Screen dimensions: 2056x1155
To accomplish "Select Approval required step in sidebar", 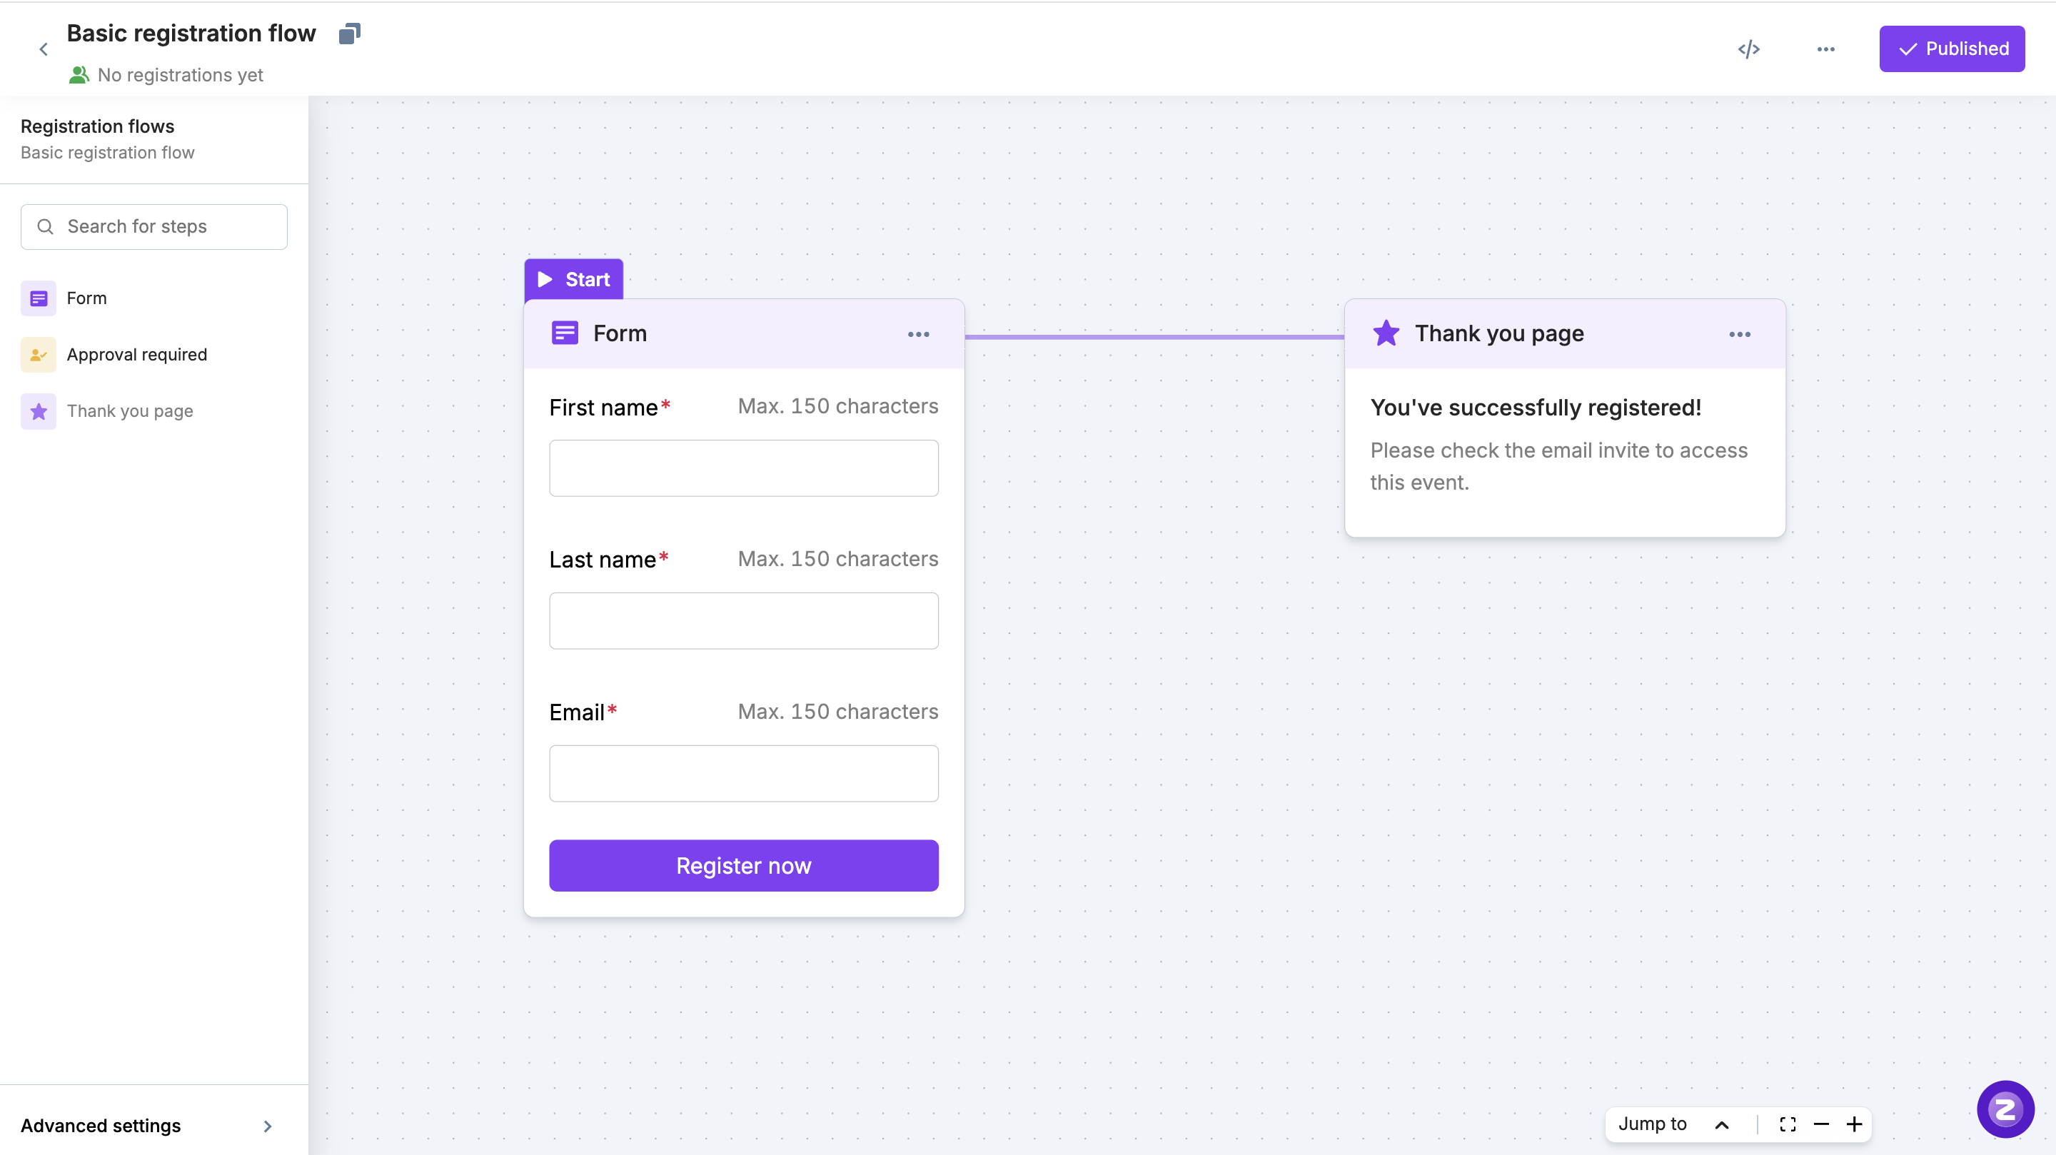I will point(136,354).
